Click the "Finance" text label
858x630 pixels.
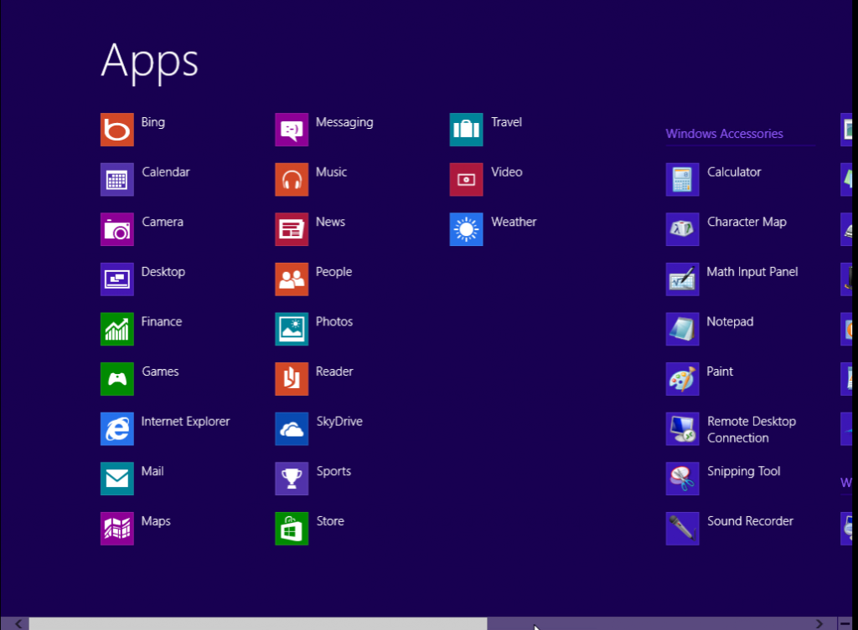pyautogui.click(x=162, y=321)
